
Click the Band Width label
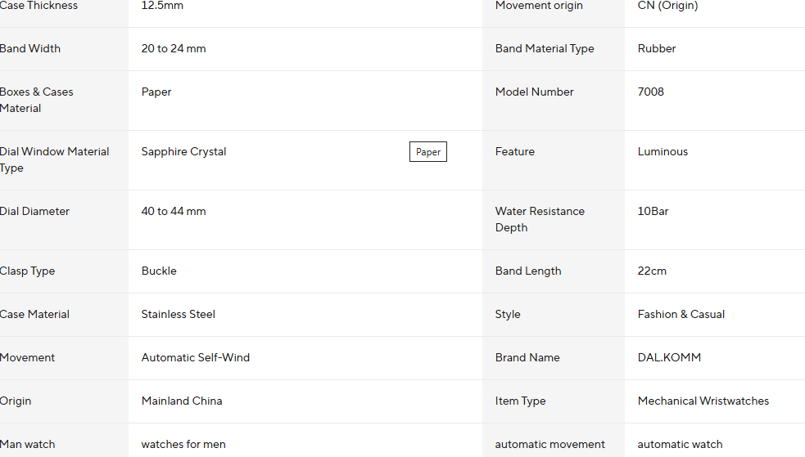click(30, 48)
